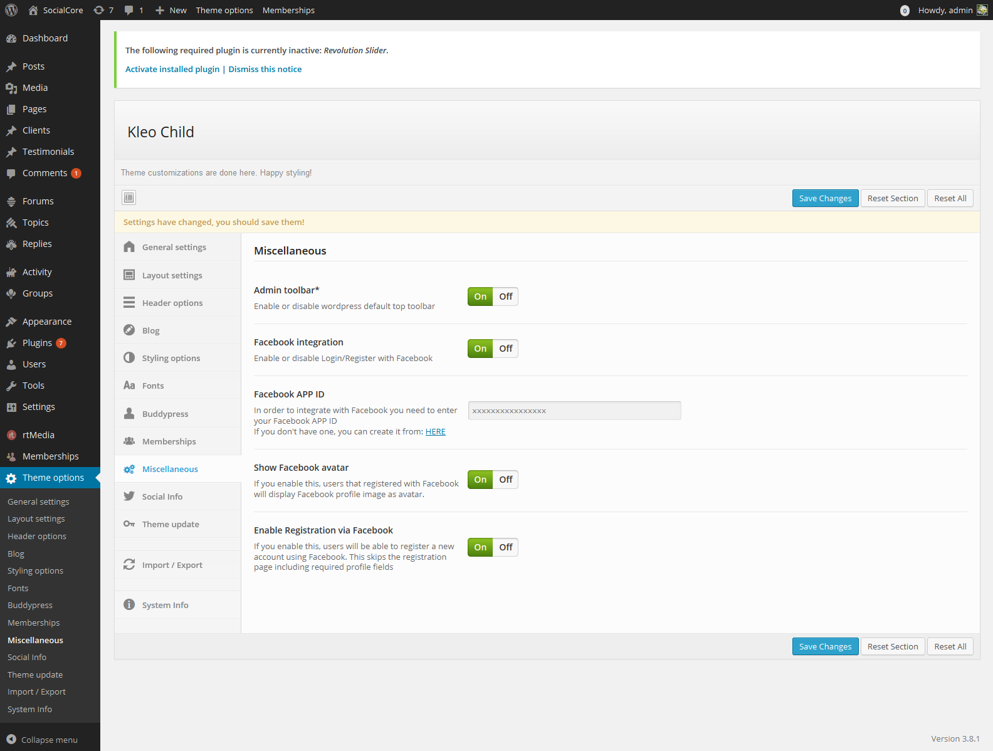
Task: Expand the Appearance sidebar menu
Action: (x=47, y=322)
